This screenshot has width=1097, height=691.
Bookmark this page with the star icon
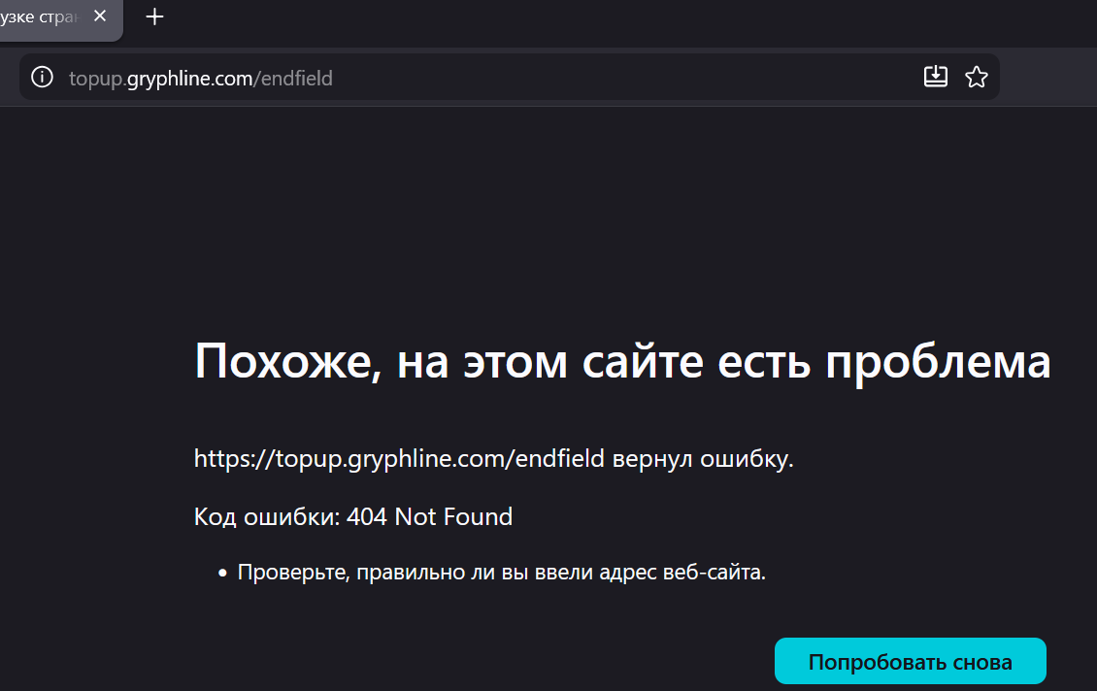tap(976, 78)
